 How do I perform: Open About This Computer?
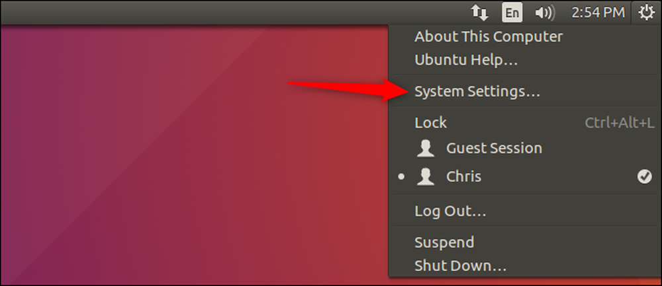(x=489, y=36)
